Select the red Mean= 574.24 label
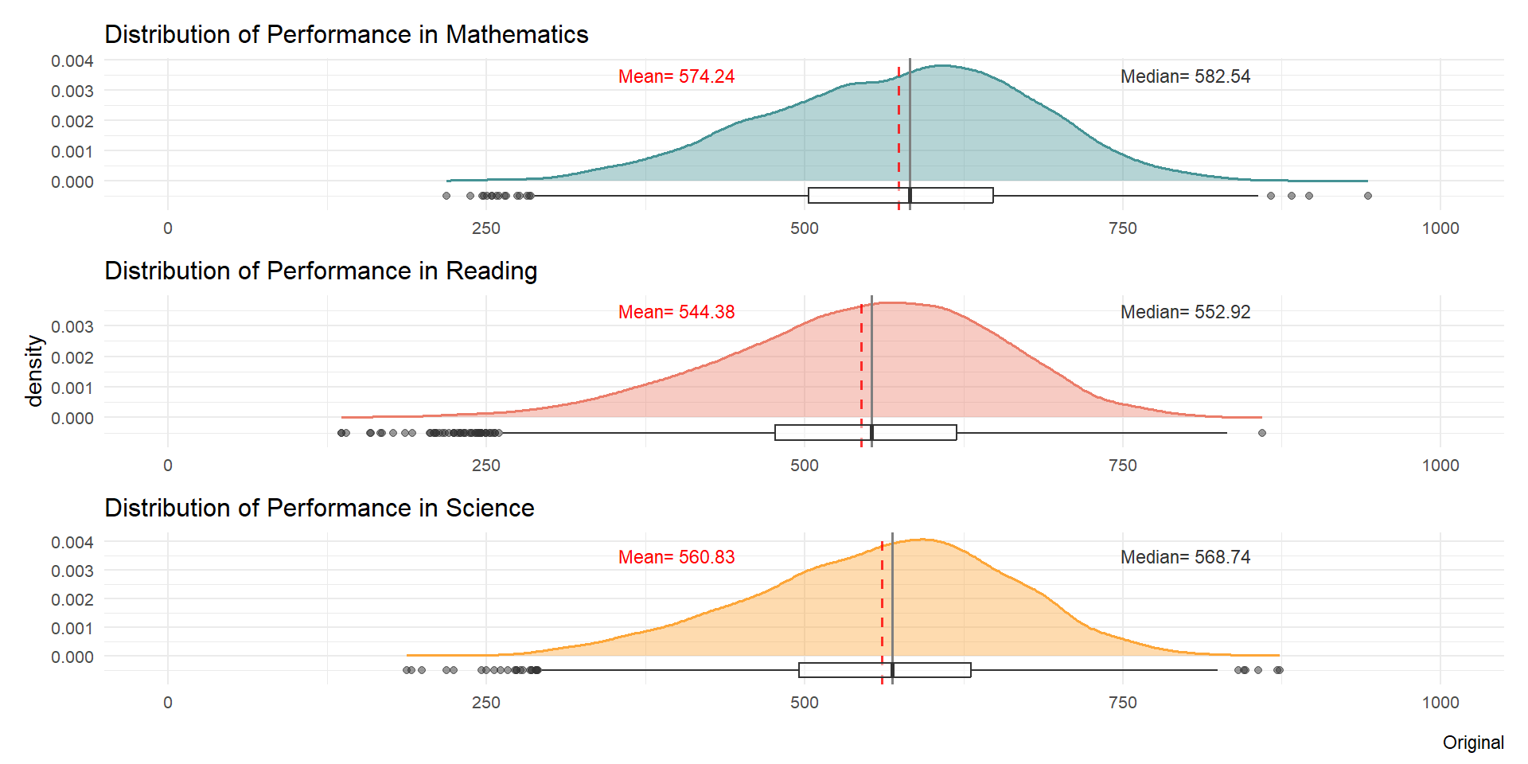The image size is (1528, 764). [x=676, y=76]
